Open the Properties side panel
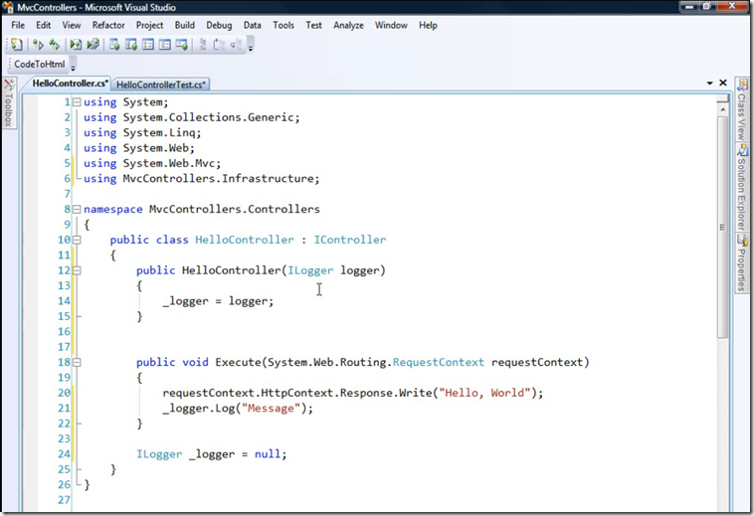The width and height of the screenshot is (754, 516). (x=741, y=263)
